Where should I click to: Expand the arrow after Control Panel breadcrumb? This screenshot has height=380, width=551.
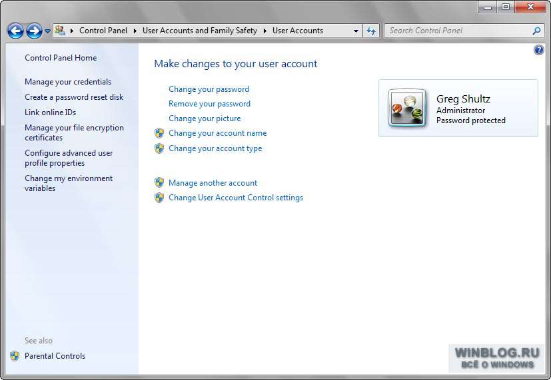pos(135,31)
